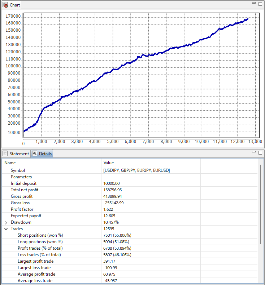Select the Total net profit row

130,190
